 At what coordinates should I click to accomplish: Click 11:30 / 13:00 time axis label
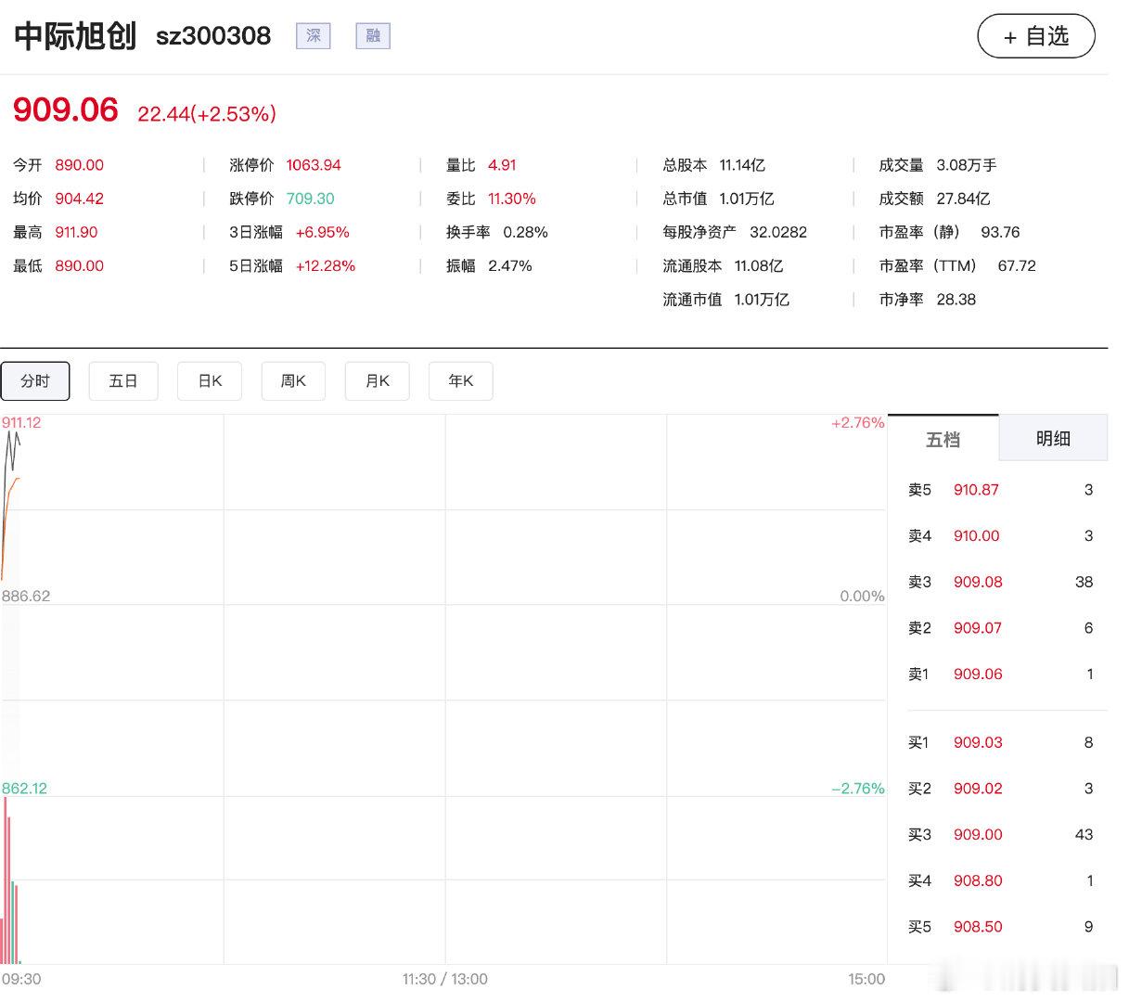click(444, 979)
